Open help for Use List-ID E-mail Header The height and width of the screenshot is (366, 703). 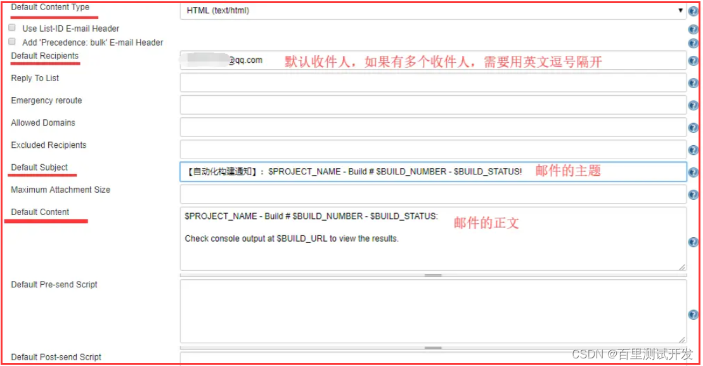[693, 30]
